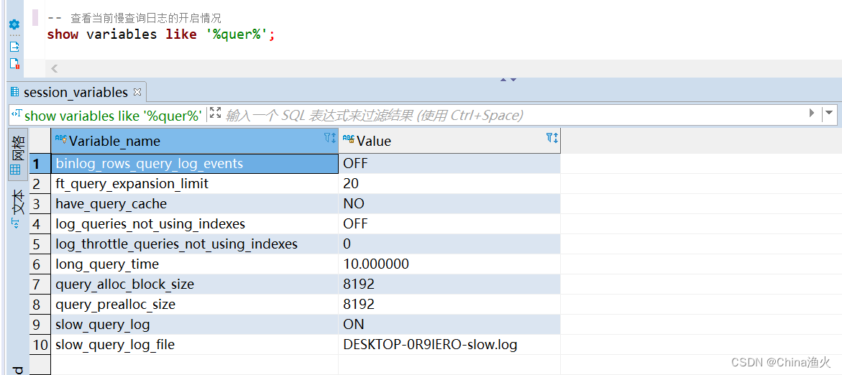This screenshot has height=375, width=842.
Task: Open the settings gear icon in editor sidebar
Action: 14,24
